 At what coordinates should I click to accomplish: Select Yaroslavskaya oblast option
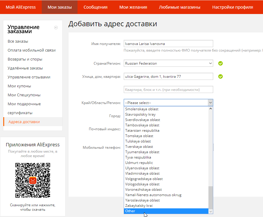[166, 200]
